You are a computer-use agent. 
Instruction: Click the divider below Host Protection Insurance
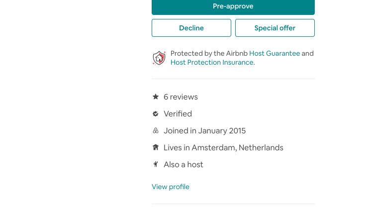coord(233,79)
